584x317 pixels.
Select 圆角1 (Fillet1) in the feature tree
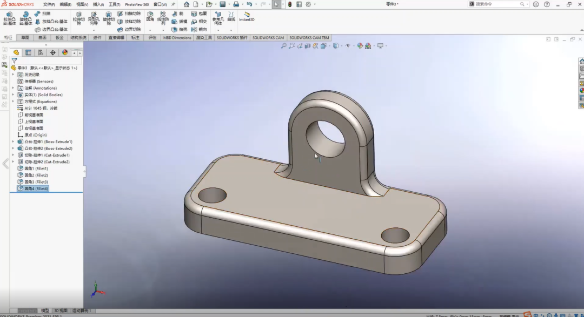coord(33,168)
